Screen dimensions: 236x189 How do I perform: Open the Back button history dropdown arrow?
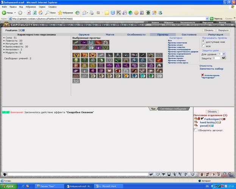click(15, 13)
